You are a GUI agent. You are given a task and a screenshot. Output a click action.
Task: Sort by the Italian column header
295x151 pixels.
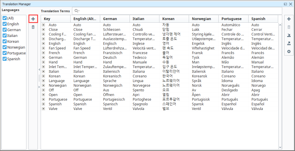click(x=145, y=19)
